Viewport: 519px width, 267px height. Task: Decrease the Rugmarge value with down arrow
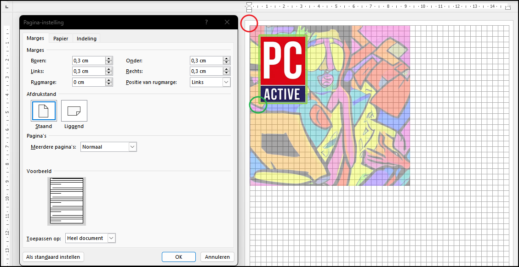[108, 84]
